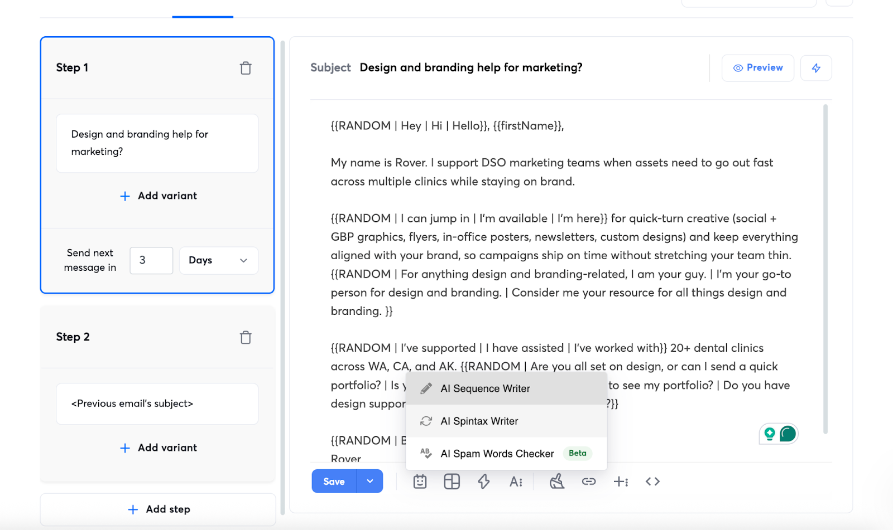Switch to HTML view via code icon

[x=652, y=481]
